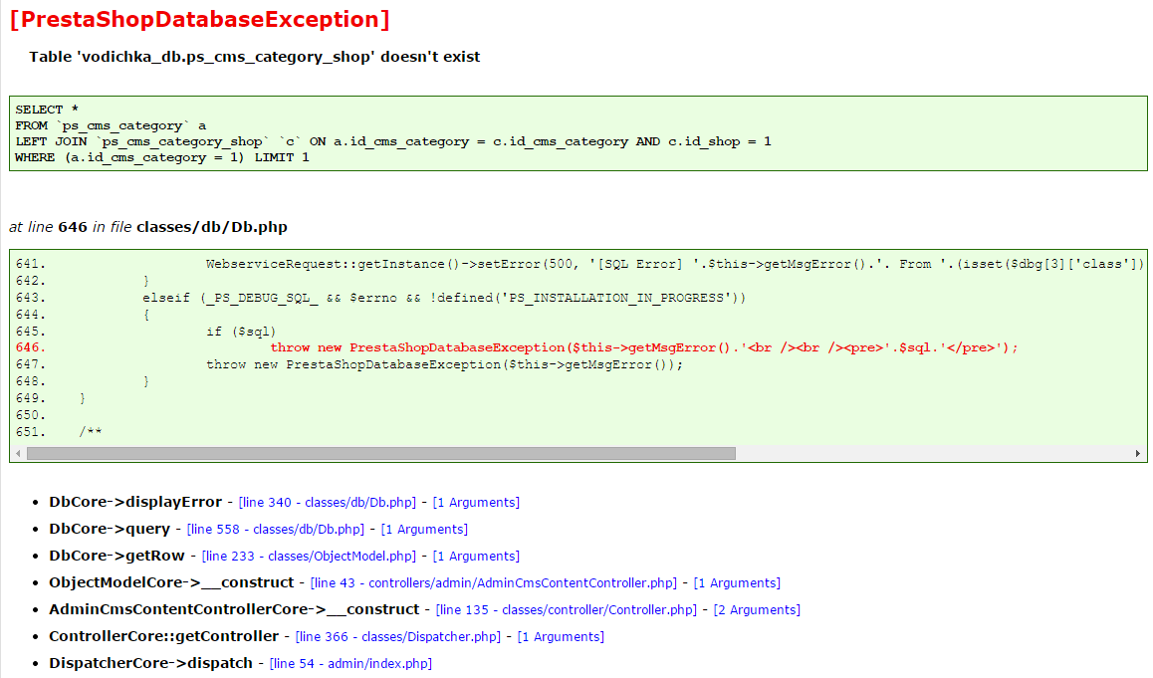This screenshot has width=1153, height=678.
Task: Click the error message "Table 'vodichka_db.ps_cms_category_shop' doesn't exist"
Action: click(255, 57)
